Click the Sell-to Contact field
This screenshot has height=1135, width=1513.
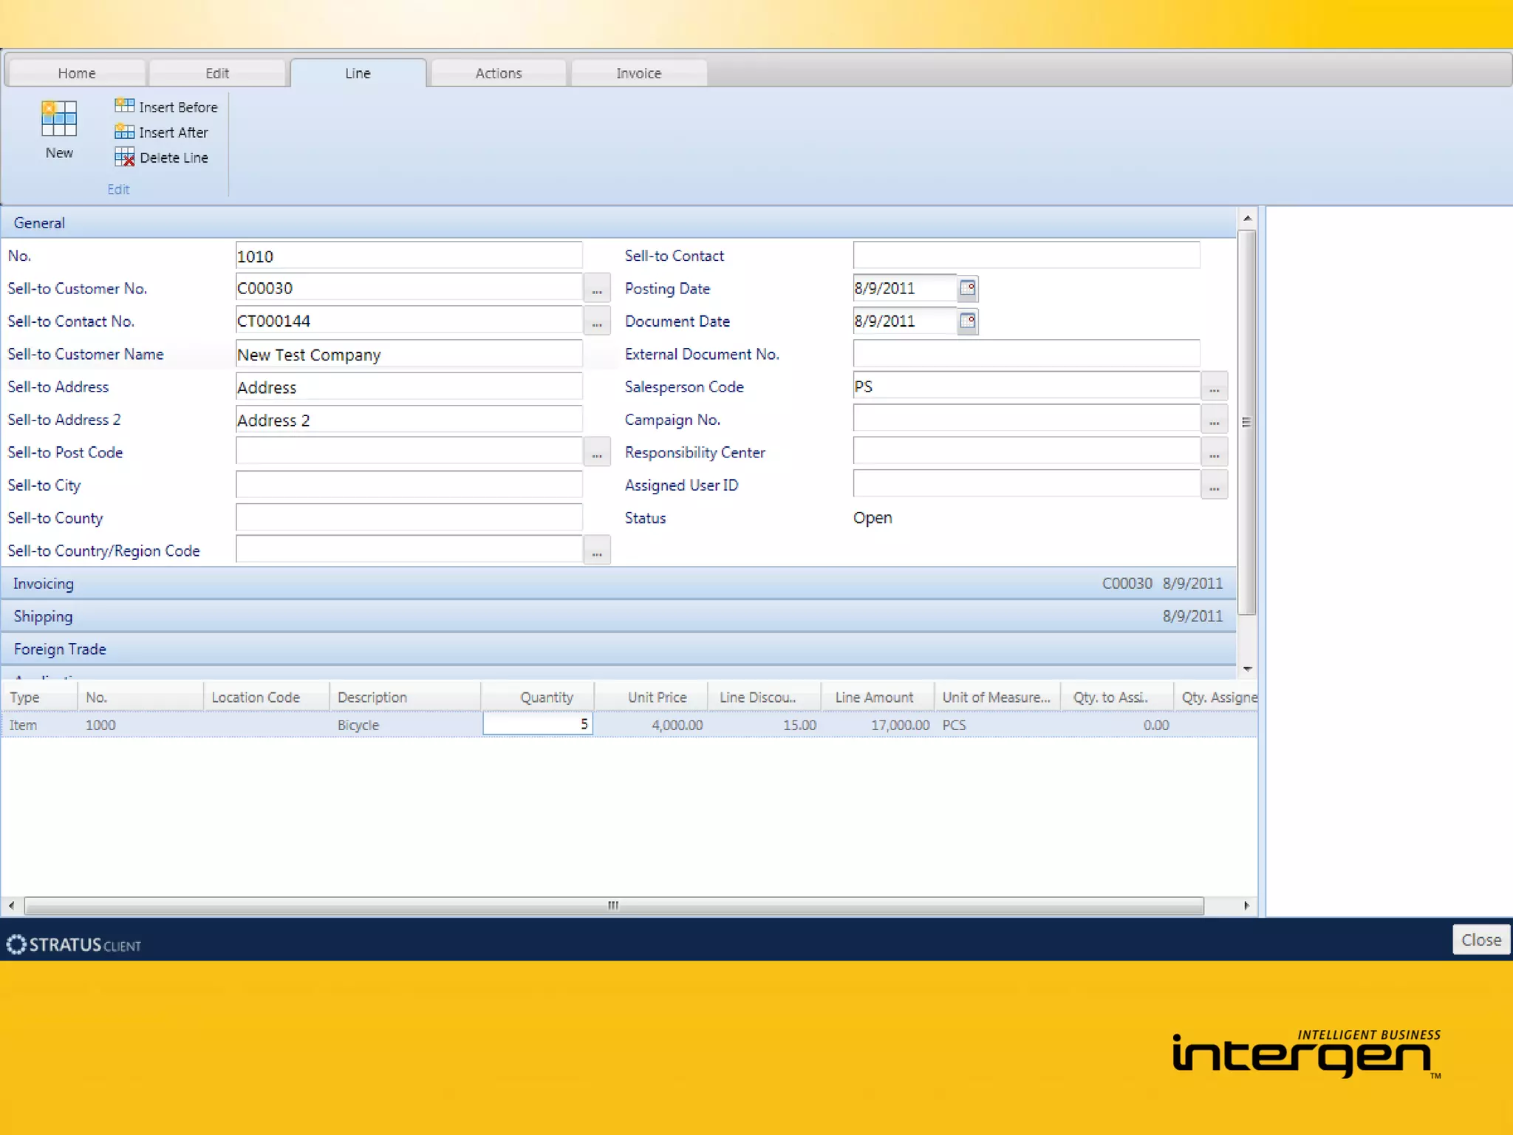1026,255
